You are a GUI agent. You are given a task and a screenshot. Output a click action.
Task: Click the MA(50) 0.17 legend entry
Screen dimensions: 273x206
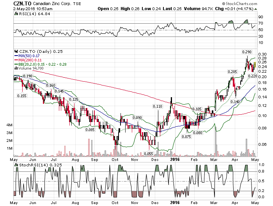pos(27,56)
